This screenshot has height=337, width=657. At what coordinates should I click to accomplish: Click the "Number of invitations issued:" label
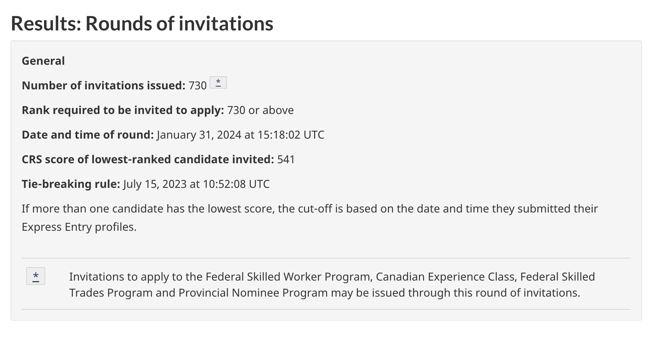[x=104, y=85]
